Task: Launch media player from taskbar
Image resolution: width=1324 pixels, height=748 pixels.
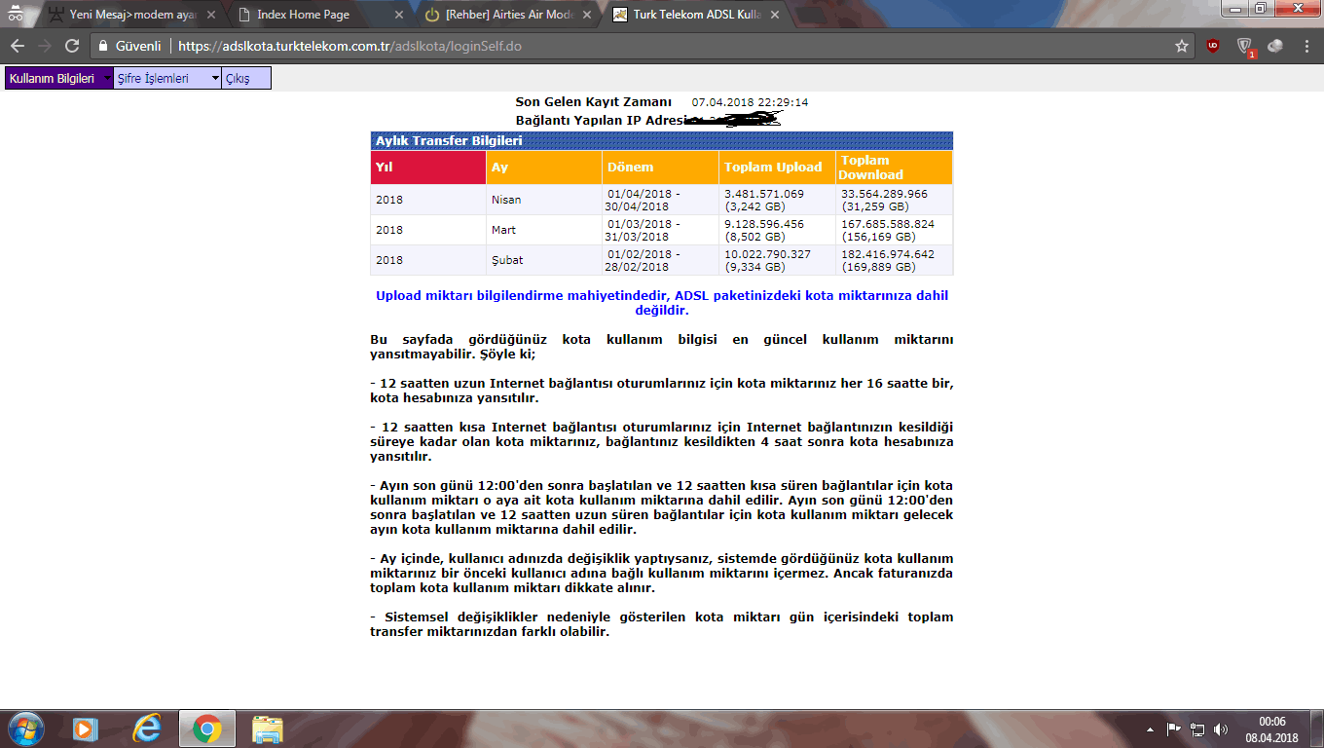Action: pos(86,729)
